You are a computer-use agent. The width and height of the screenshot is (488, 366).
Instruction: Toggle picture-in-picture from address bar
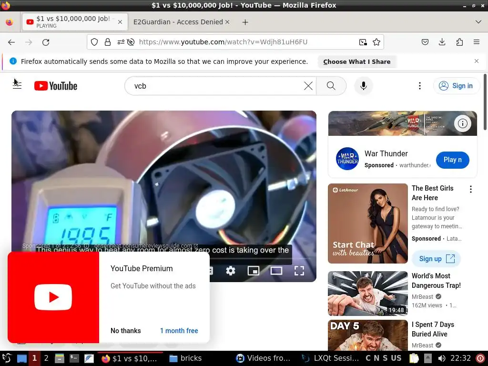(x=363, y=42)
